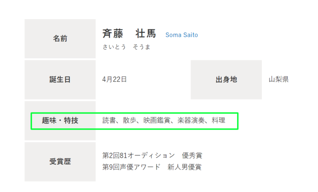Click the 映画鑑賞 hobby text
The height and width of the screenshot is (192, 318).
pos(157,120)
